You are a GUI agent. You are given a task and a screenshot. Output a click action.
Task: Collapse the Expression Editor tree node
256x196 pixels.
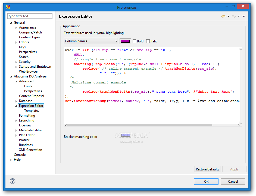click(16, 106)
